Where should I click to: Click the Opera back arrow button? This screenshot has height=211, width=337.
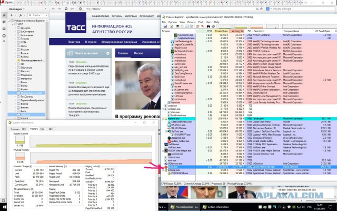pos(53,9)
